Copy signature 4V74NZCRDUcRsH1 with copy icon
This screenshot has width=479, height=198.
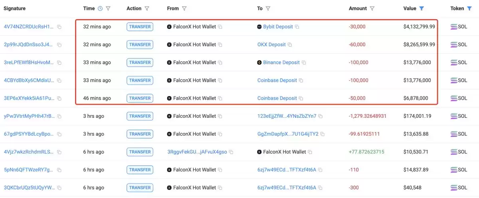click(59, 27)
